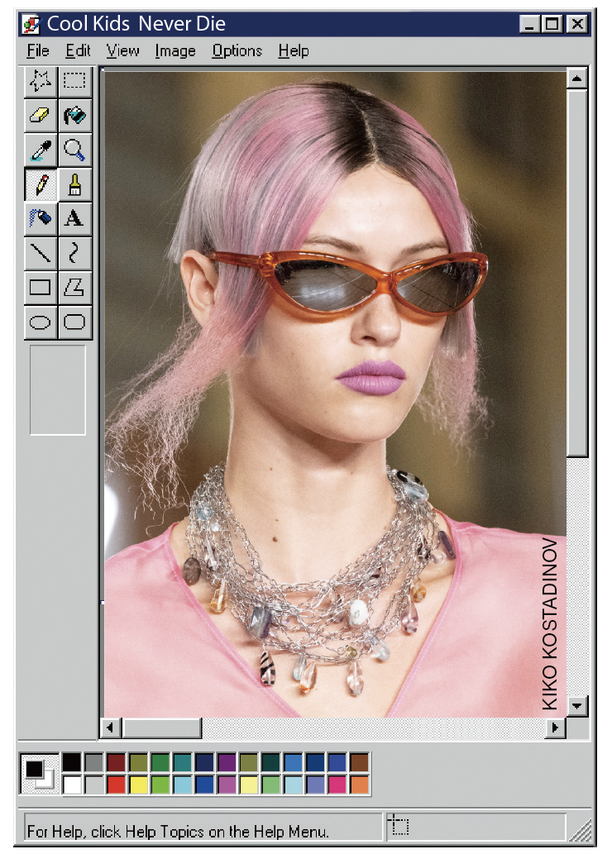Pick the red color swatch
612x854 pixels.
117,784
